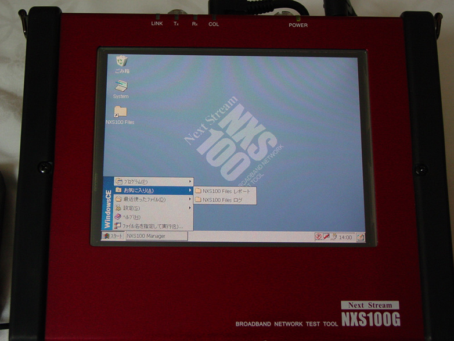Open the NXS100 Files desktop shortcut

tap(120, 115)
